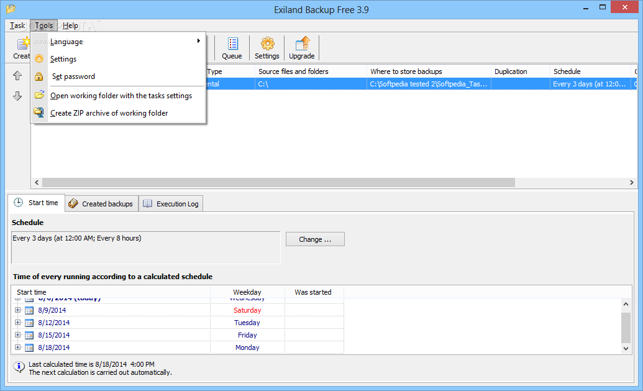Switch to the Execution Log tab

pyautogui.click(x=171, y=203)
